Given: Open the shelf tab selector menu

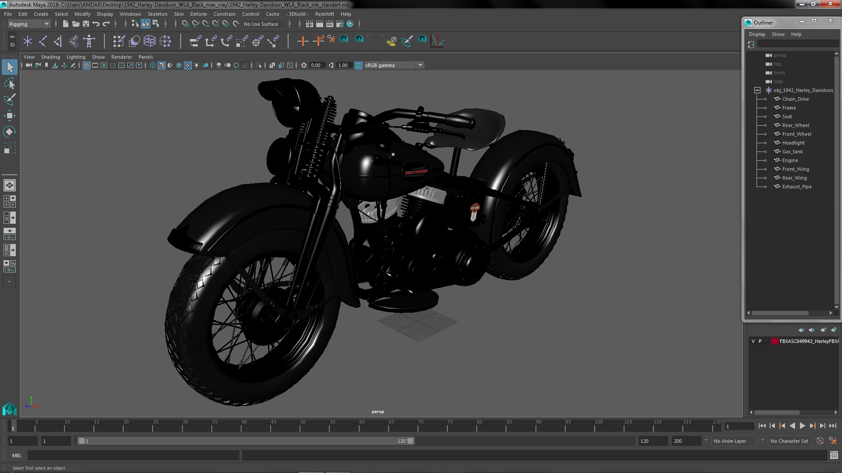Looking at the screenshot, I should (12, 37).
